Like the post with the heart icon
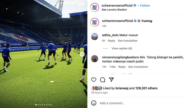 coord(94,80)
